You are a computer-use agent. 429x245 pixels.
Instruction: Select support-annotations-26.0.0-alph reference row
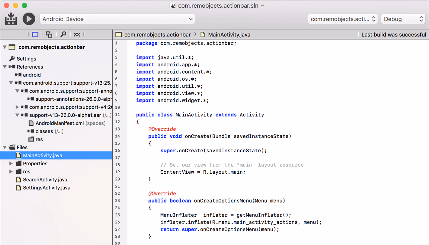56,99
